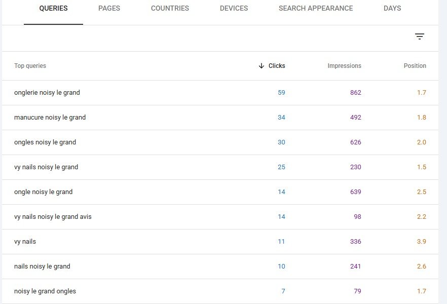Click the 30 clicks value
This screenshot has height=304, width=447.
pyautogui.click(x=281, y=142)
